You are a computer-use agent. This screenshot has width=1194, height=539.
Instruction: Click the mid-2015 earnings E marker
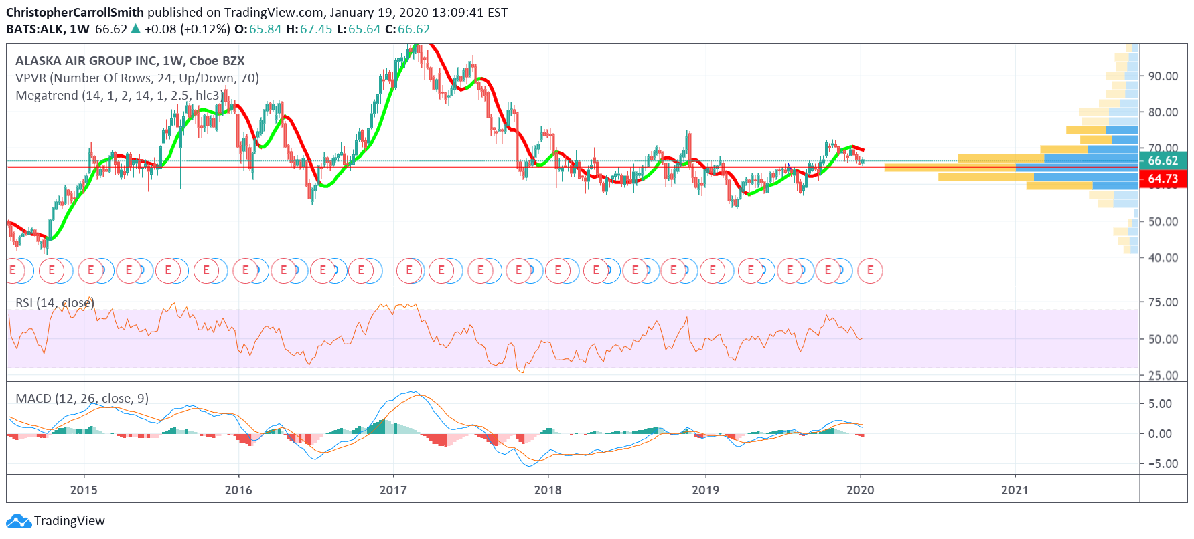click(x=168, y=271)
